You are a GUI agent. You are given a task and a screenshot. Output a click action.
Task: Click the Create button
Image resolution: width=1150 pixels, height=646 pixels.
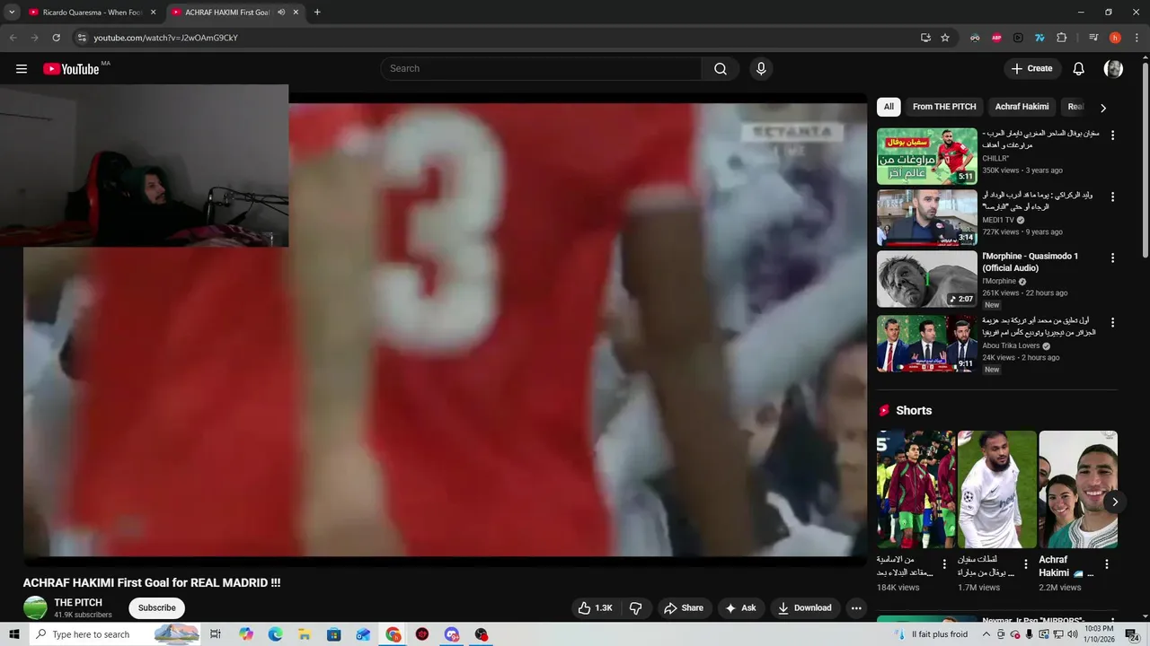click(1031, 69)
